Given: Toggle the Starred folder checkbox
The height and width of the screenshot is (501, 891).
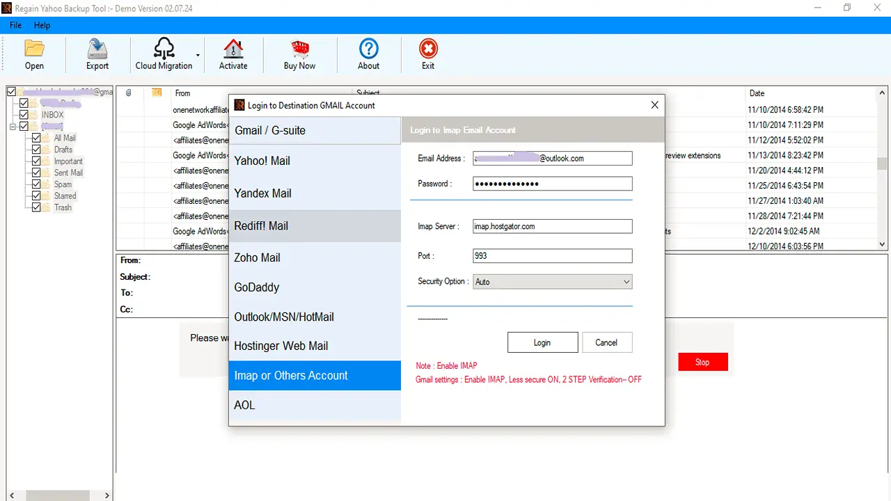Looking at the screenshot, I should [36, 196].
